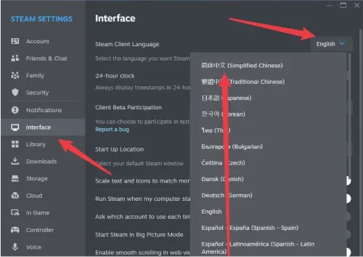Viewport: 363px width, 257px height.
Task: Collapse the English language dropdown
Action: 330,44
